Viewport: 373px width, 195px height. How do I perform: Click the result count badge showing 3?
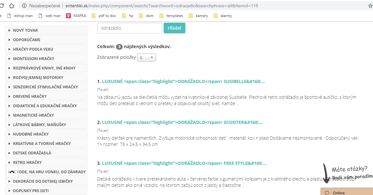(x=119, y=47)
